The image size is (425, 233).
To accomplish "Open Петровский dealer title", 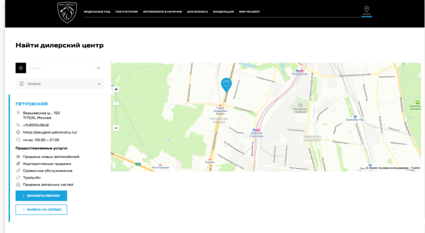I will 31,104.
